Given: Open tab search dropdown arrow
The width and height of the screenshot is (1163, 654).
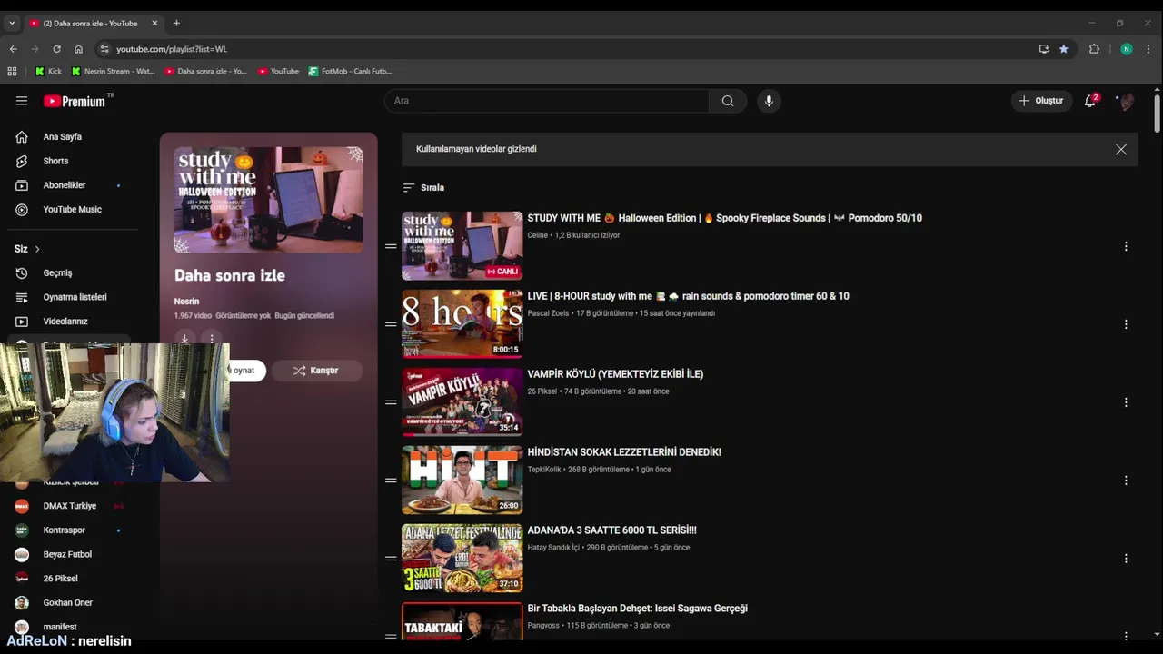Looking at the screenshot, I should point(12,23).
